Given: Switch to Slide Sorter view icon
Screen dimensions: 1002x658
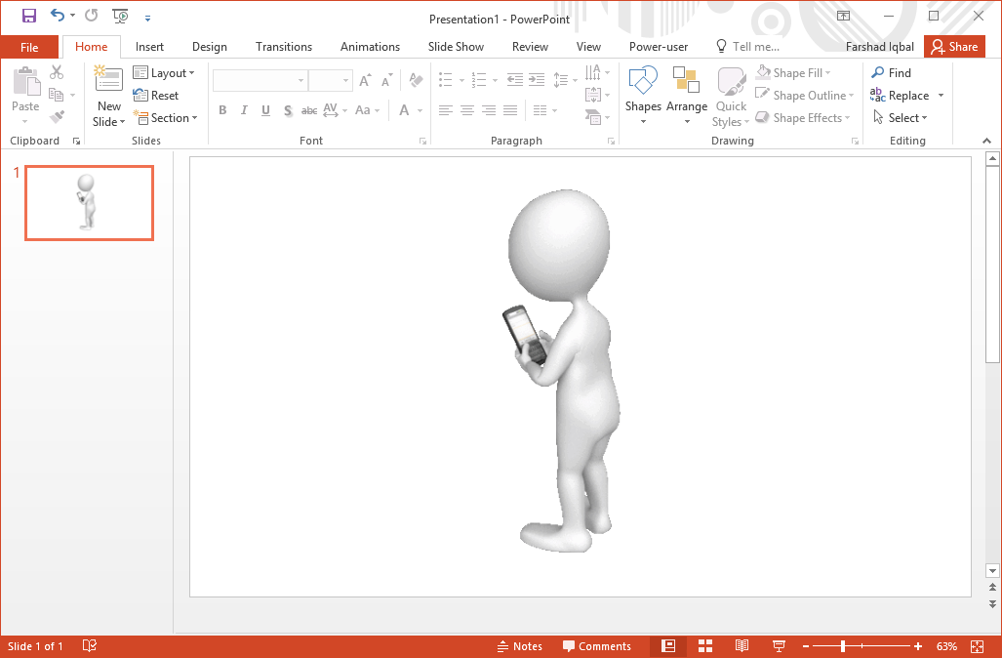Looking at the screenshot, I should pos(704,645).
